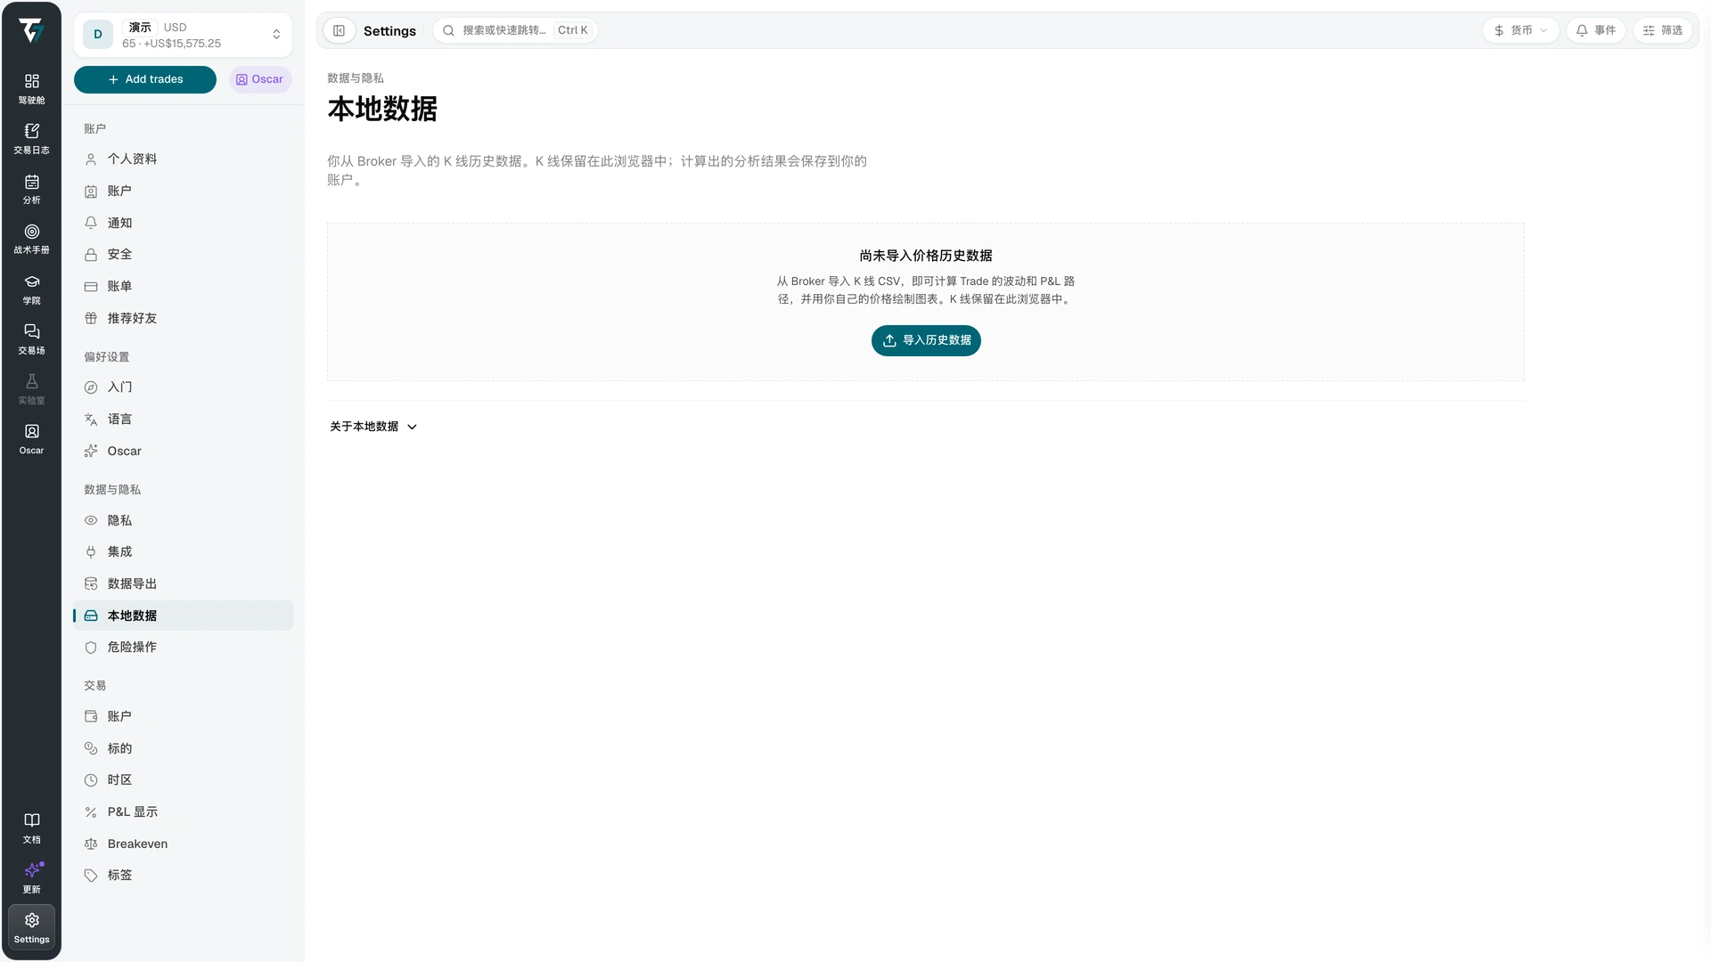Click the Add trades button
This screenshot has height=962, width=1711.
pyautogui.click(x=145, y=79)
